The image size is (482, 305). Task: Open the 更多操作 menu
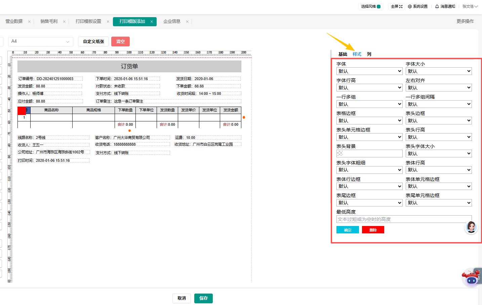465,21
